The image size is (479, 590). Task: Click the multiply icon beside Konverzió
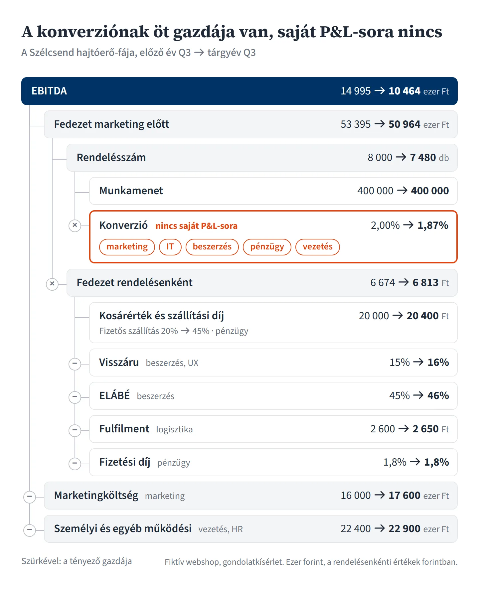pyautogui.click(x=75, y=225)
